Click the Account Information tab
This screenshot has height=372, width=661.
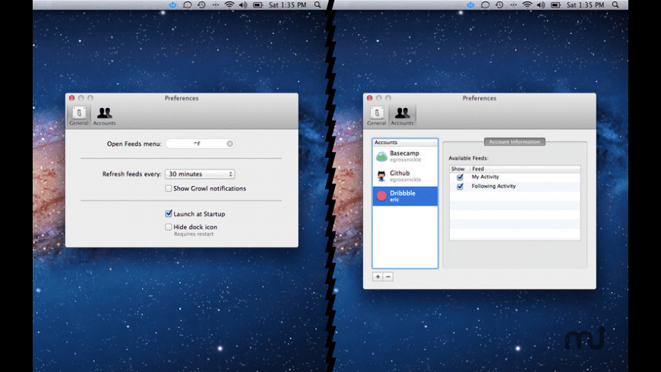[514, 142]
